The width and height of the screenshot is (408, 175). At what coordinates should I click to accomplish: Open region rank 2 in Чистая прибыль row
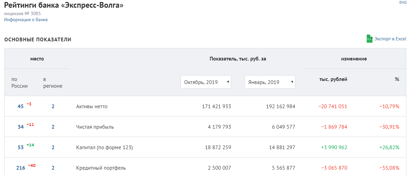pyautogui.click(x=53, y=127)
